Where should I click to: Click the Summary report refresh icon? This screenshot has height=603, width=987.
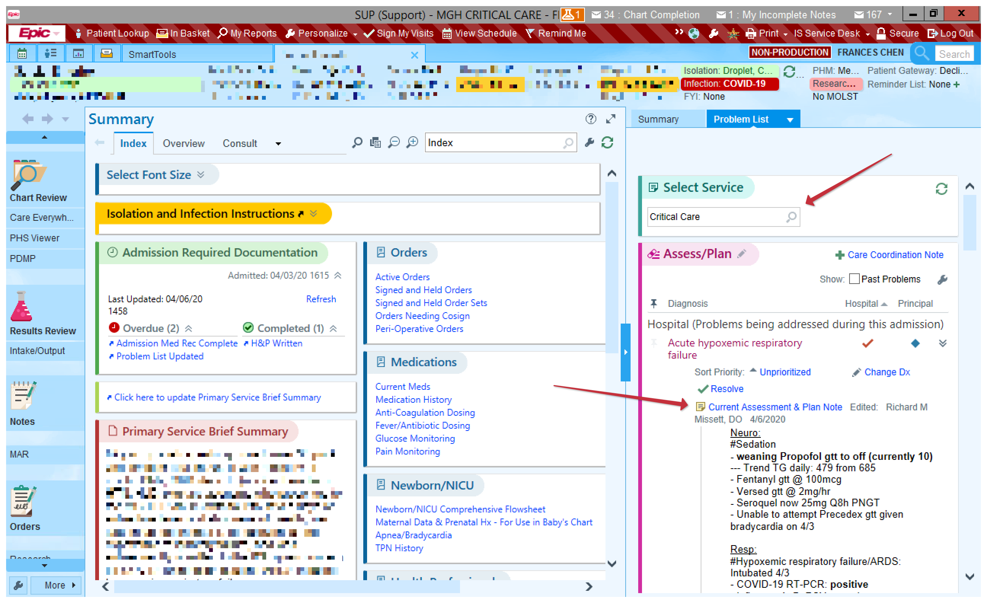pyautogui.click(x=607, y=143)
